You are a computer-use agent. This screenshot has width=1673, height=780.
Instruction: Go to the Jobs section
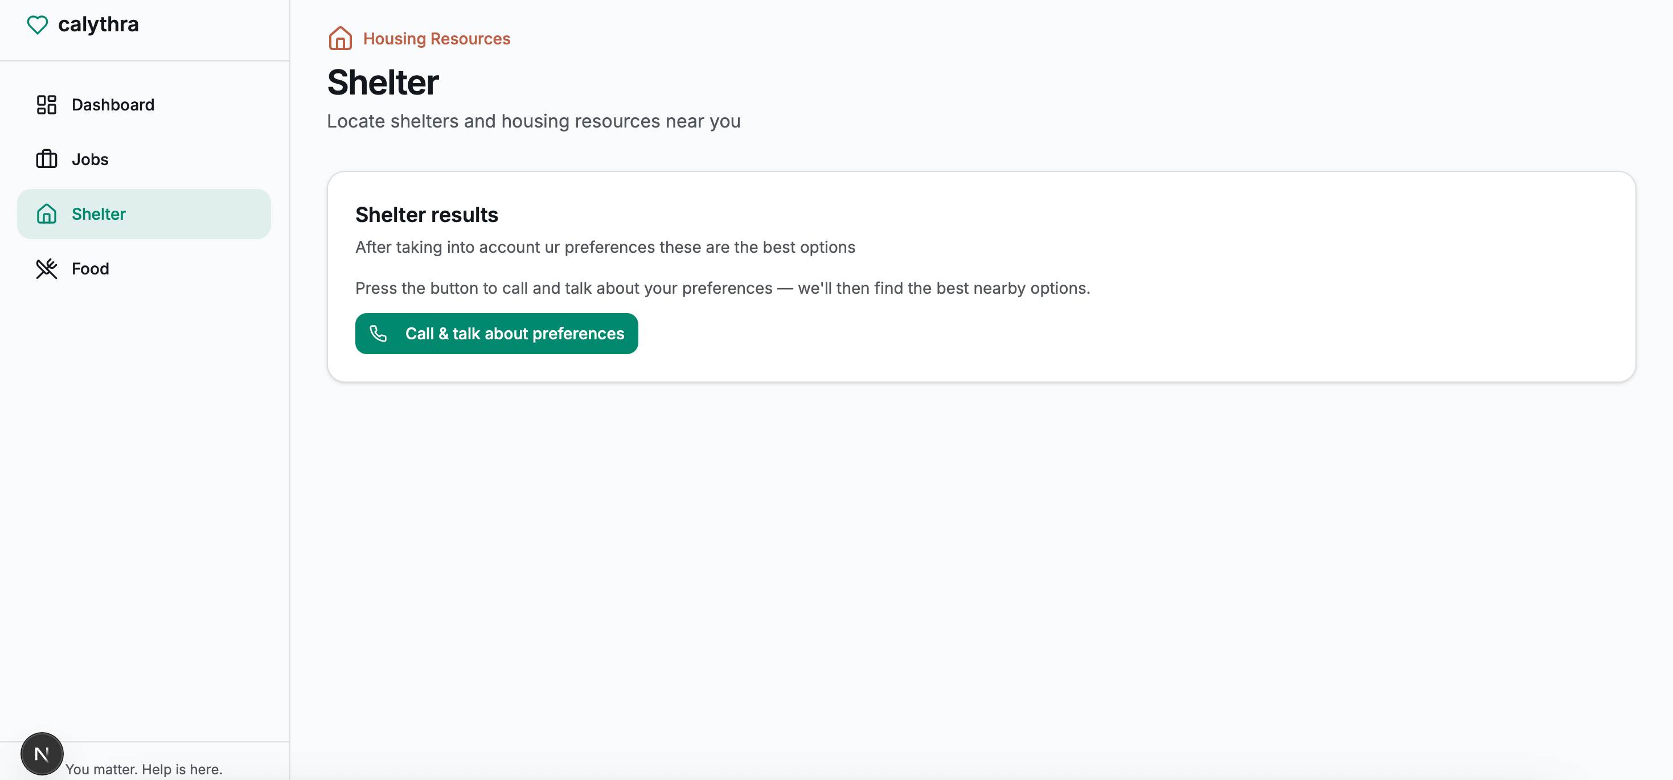point(89,159)
